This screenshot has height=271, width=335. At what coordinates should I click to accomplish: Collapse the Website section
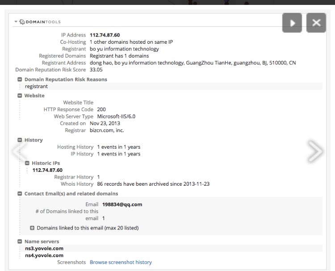(20, 96)
